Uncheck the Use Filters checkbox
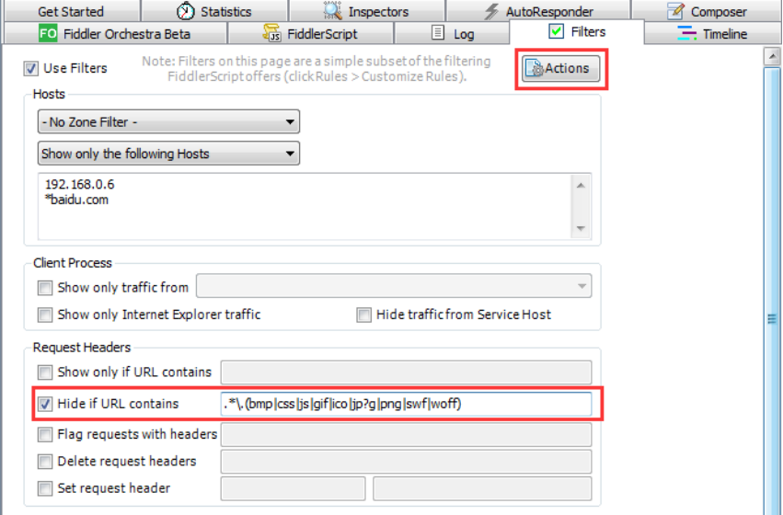This screenshot has height=515, width=783. click(31, 68)
